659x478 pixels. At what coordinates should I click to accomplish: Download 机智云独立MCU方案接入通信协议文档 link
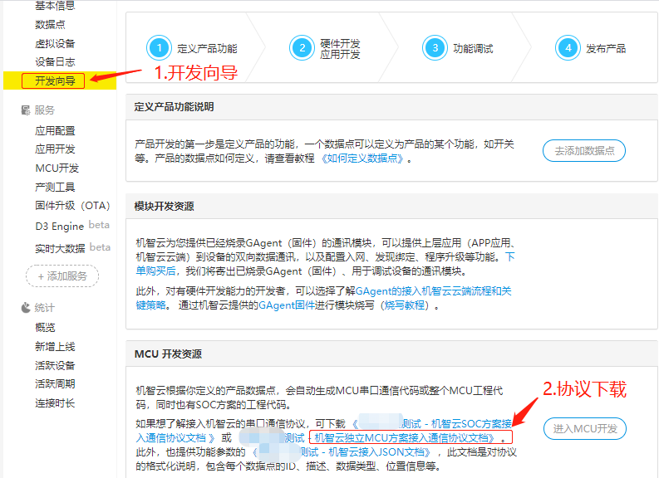click(405, 438)
